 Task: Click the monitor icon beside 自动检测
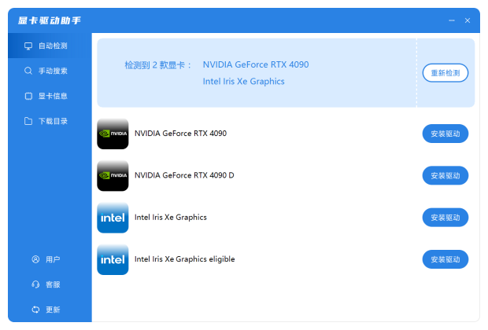[28, 46]
